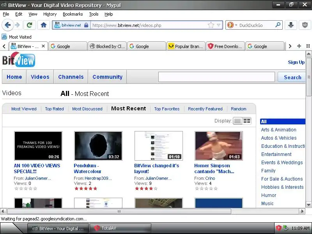Open the Help menu

tap(108, 14)
